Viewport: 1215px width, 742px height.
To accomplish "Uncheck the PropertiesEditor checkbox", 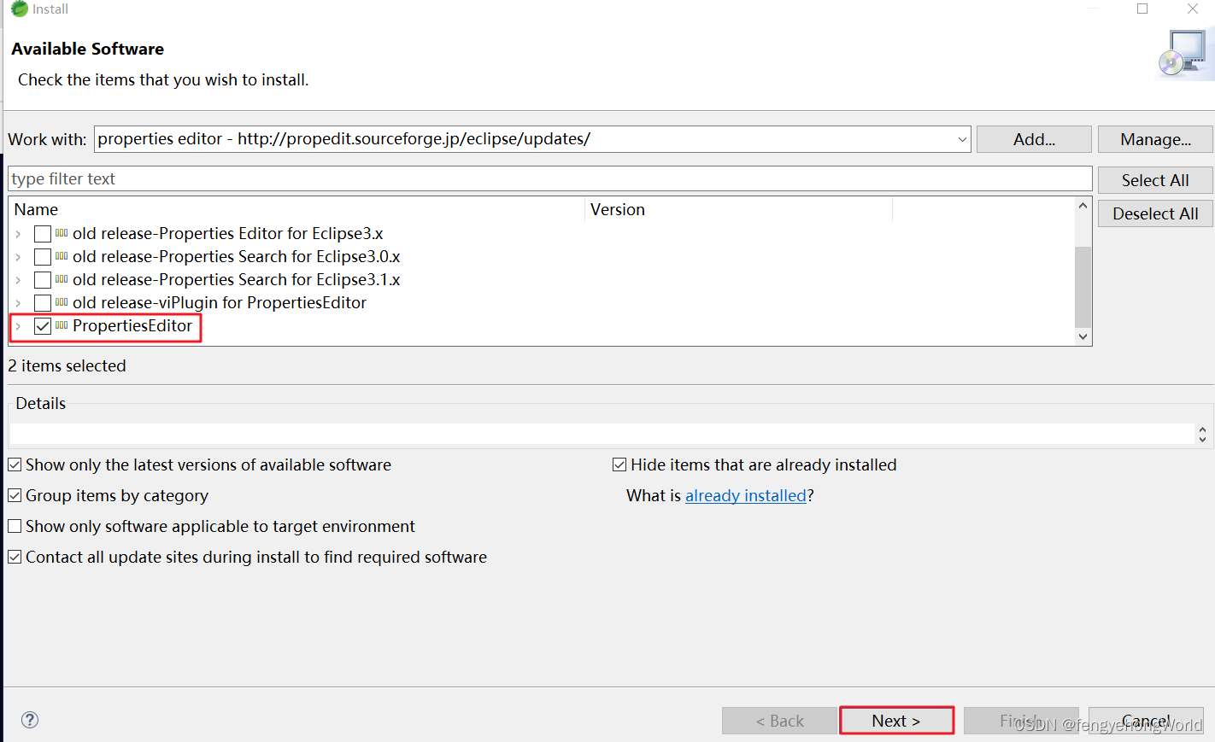I will tap(43, 326).
